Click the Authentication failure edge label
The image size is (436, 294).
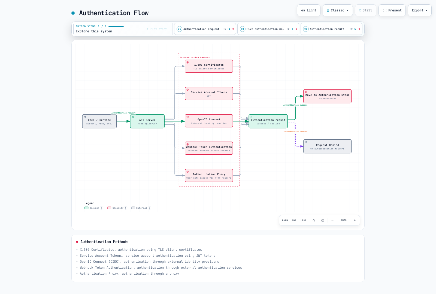click(295, 132)
